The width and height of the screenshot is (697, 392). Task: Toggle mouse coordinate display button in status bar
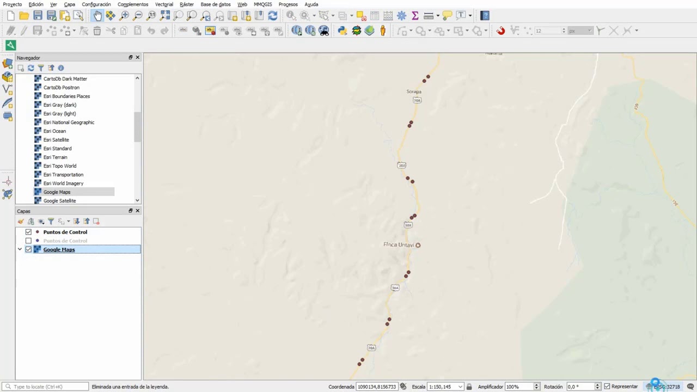(x=403, y=387)
